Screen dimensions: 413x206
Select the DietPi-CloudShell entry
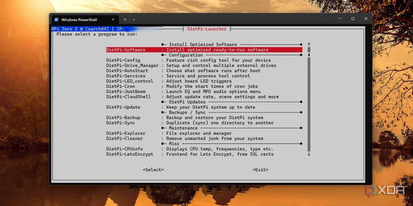[x=192, y=97]
